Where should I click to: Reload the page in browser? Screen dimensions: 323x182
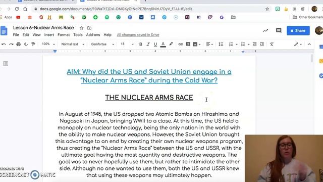(17, 9)
